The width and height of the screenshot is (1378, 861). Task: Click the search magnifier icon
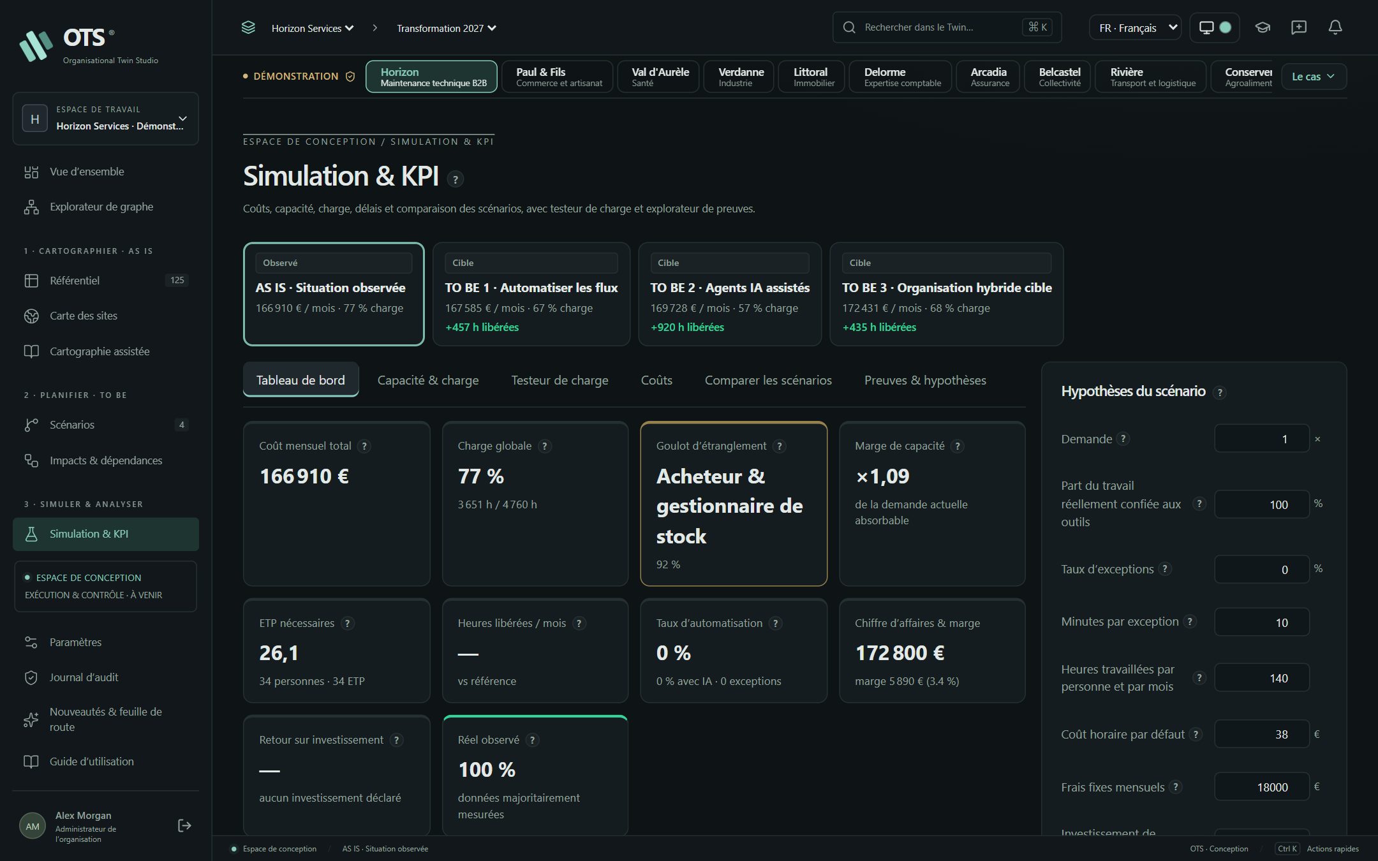[x=849, y=27]
